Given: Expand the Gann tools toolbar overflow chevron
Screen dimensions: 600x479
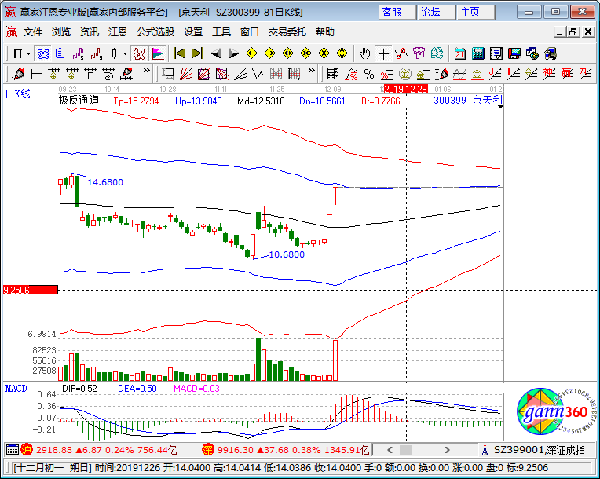Looking at the screenshot, I should pyautogui.click(x=312, y=71).
